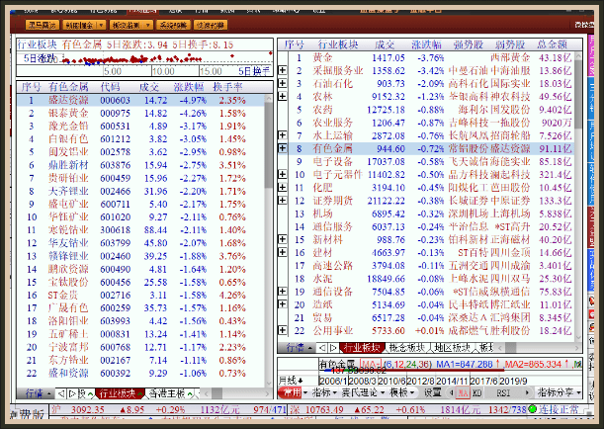This screenshot has width=604, height=429.
Task: Select 行业板块 tab in right panel
Action: [362, 348]
